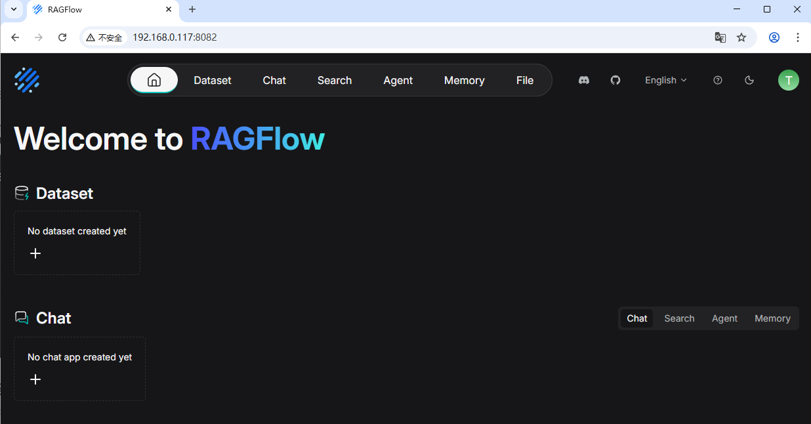Expand the English language dropdown

[x=666, y=80]
